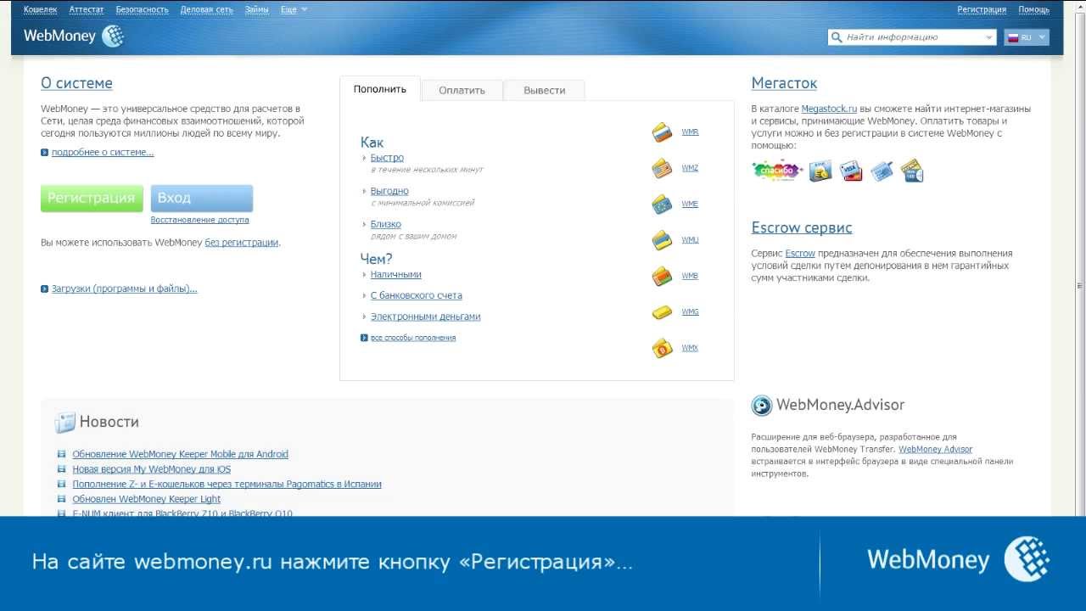The width and height of the screenshot is (1086, 611).
Task: Click the WMB wallet icon
Action: tap(662, 276)
